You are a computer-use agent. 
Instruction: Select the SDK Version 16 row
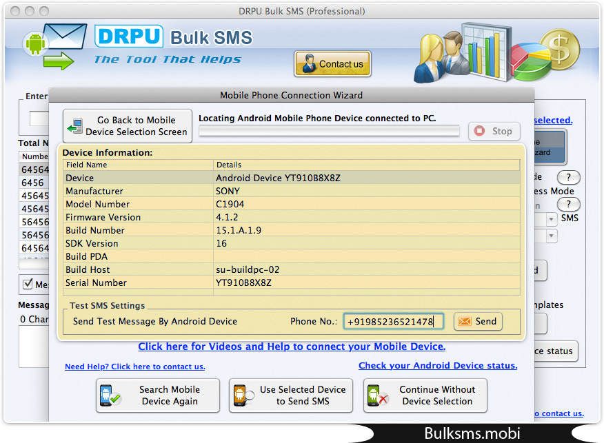[292, 243]
